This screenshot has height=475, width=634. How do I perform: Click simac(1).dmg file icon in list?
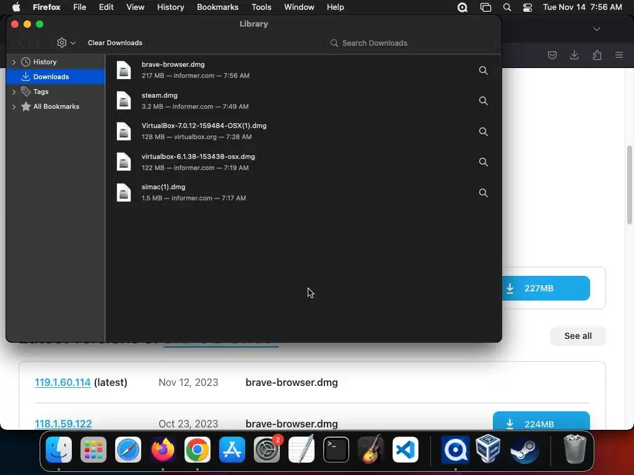coord(124,193)
